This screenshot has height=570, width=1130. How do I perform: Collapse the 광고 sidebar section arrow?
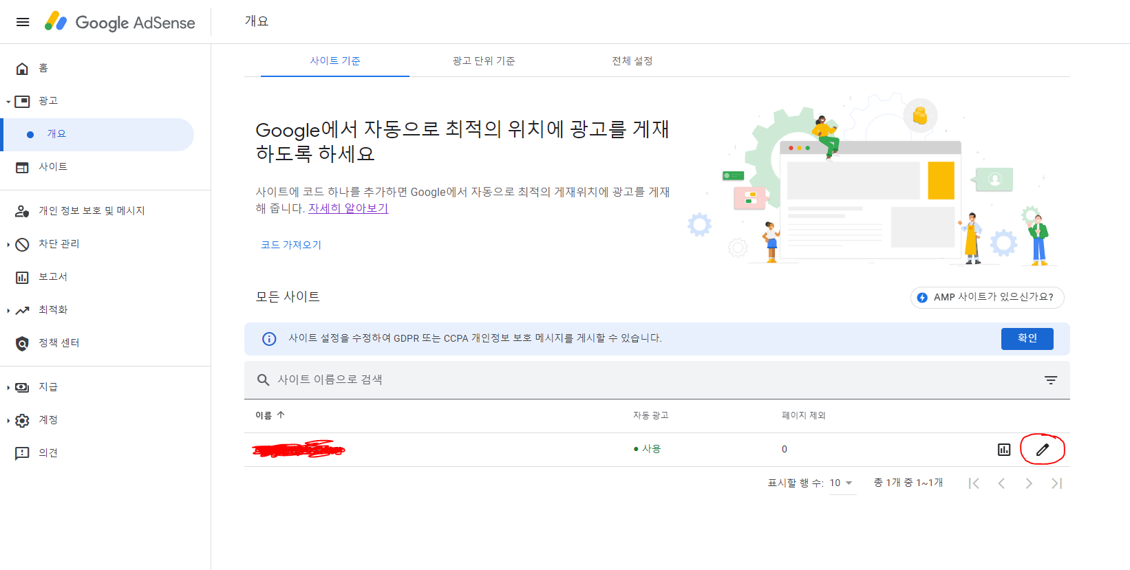pos(8,102)
